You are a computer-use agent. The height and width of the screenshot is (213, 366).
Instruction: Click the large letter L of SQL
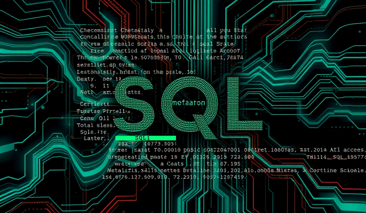pos(244,103)
